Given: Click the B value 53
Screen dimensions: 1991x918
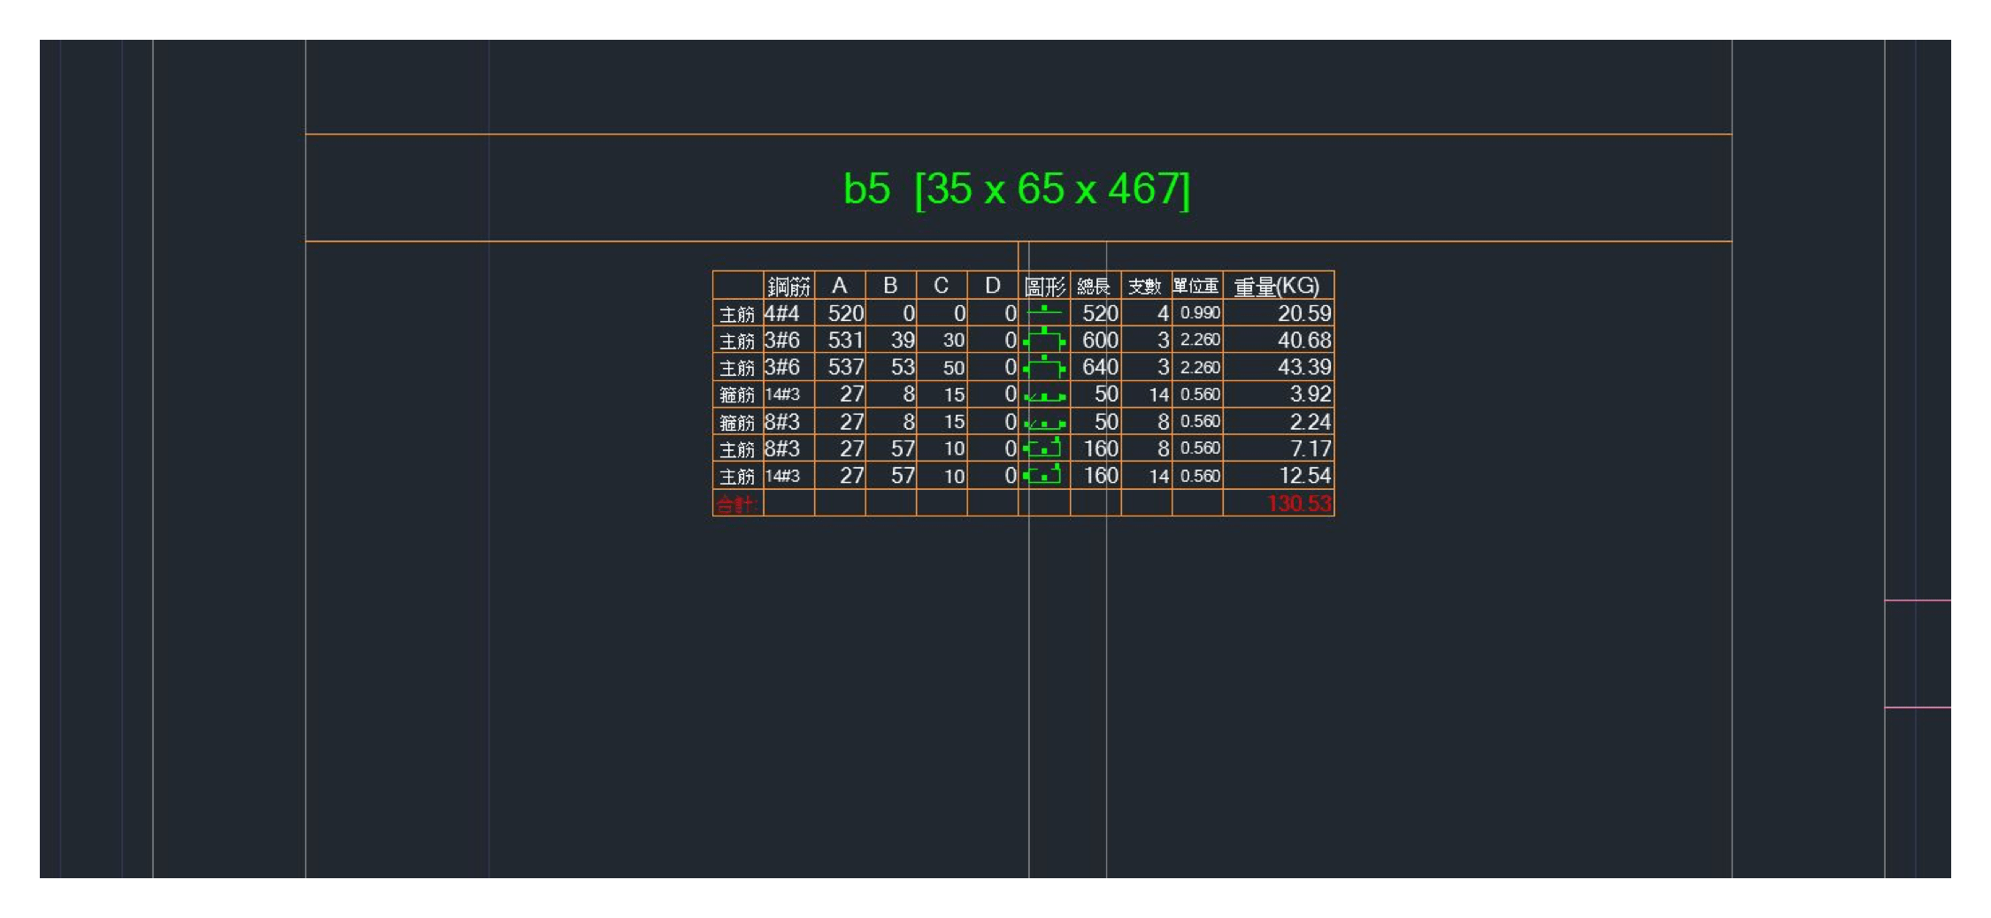Looking at the screenshot, I should [x=903, y=367].
